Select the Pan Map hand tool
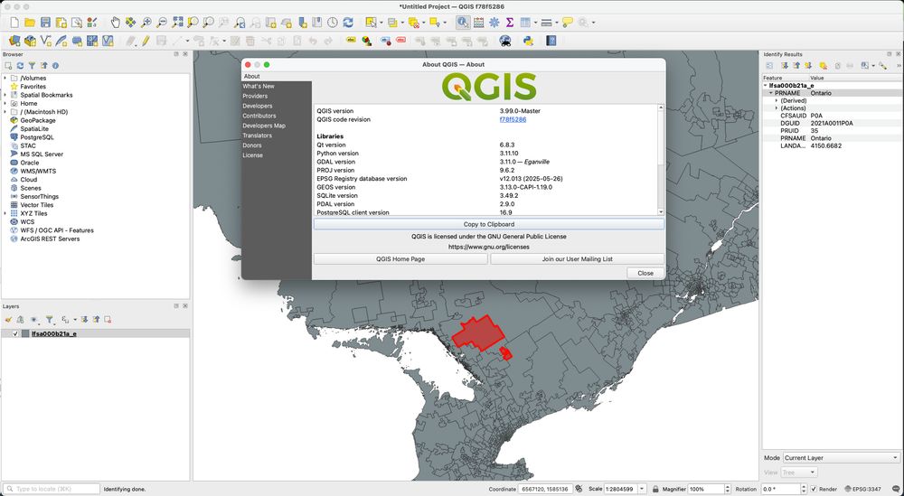Screen dimensions: 904x496 pos(116,23)
